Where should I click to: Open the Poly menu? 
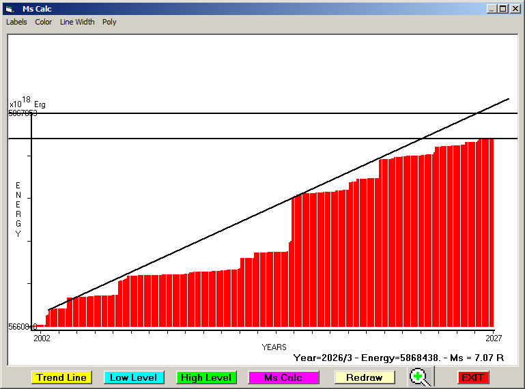[109, 22]
